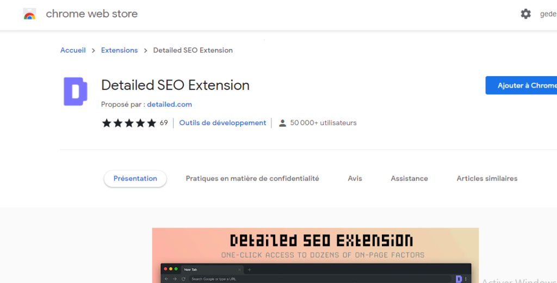
Task: Click the five-star rating icons
Action: [x=129, y=123]
